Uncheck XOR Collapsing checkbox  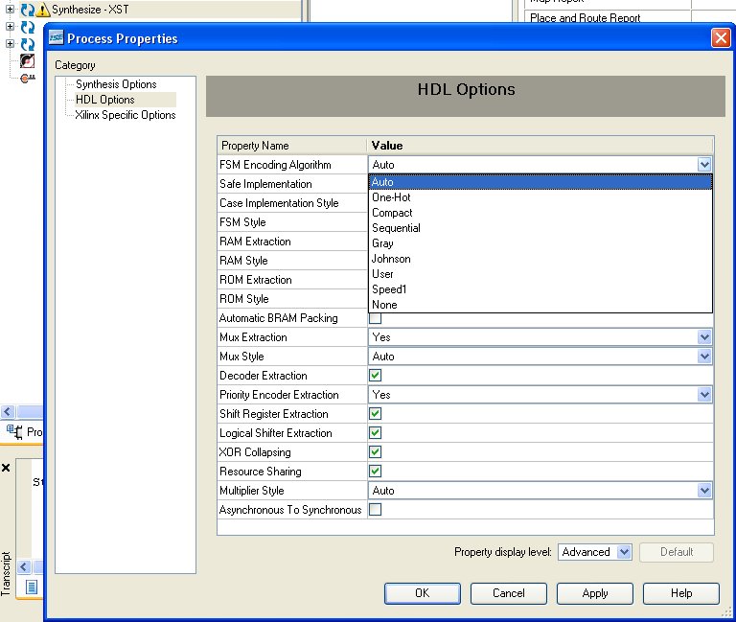[375, 452]
